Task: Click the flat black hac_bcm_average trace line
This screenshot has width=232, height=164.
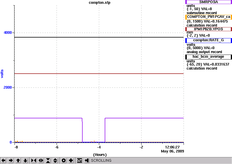Action: point(99,37)
